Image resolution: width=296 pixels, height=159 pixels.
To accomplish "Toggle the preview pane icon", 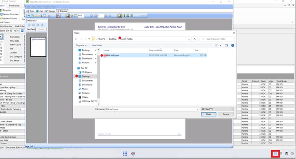I will (226, 45).
